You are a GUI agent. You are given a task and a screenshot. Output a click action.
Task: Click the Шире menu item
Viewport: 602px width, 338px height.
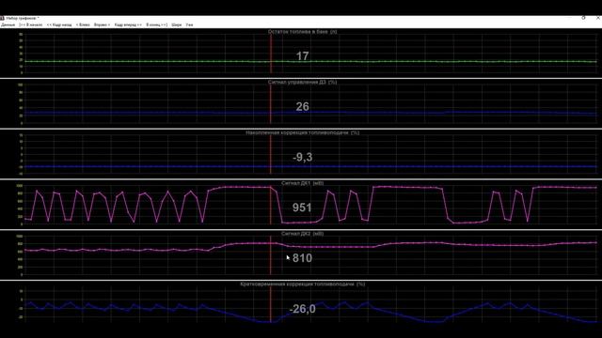coord(177,25)
